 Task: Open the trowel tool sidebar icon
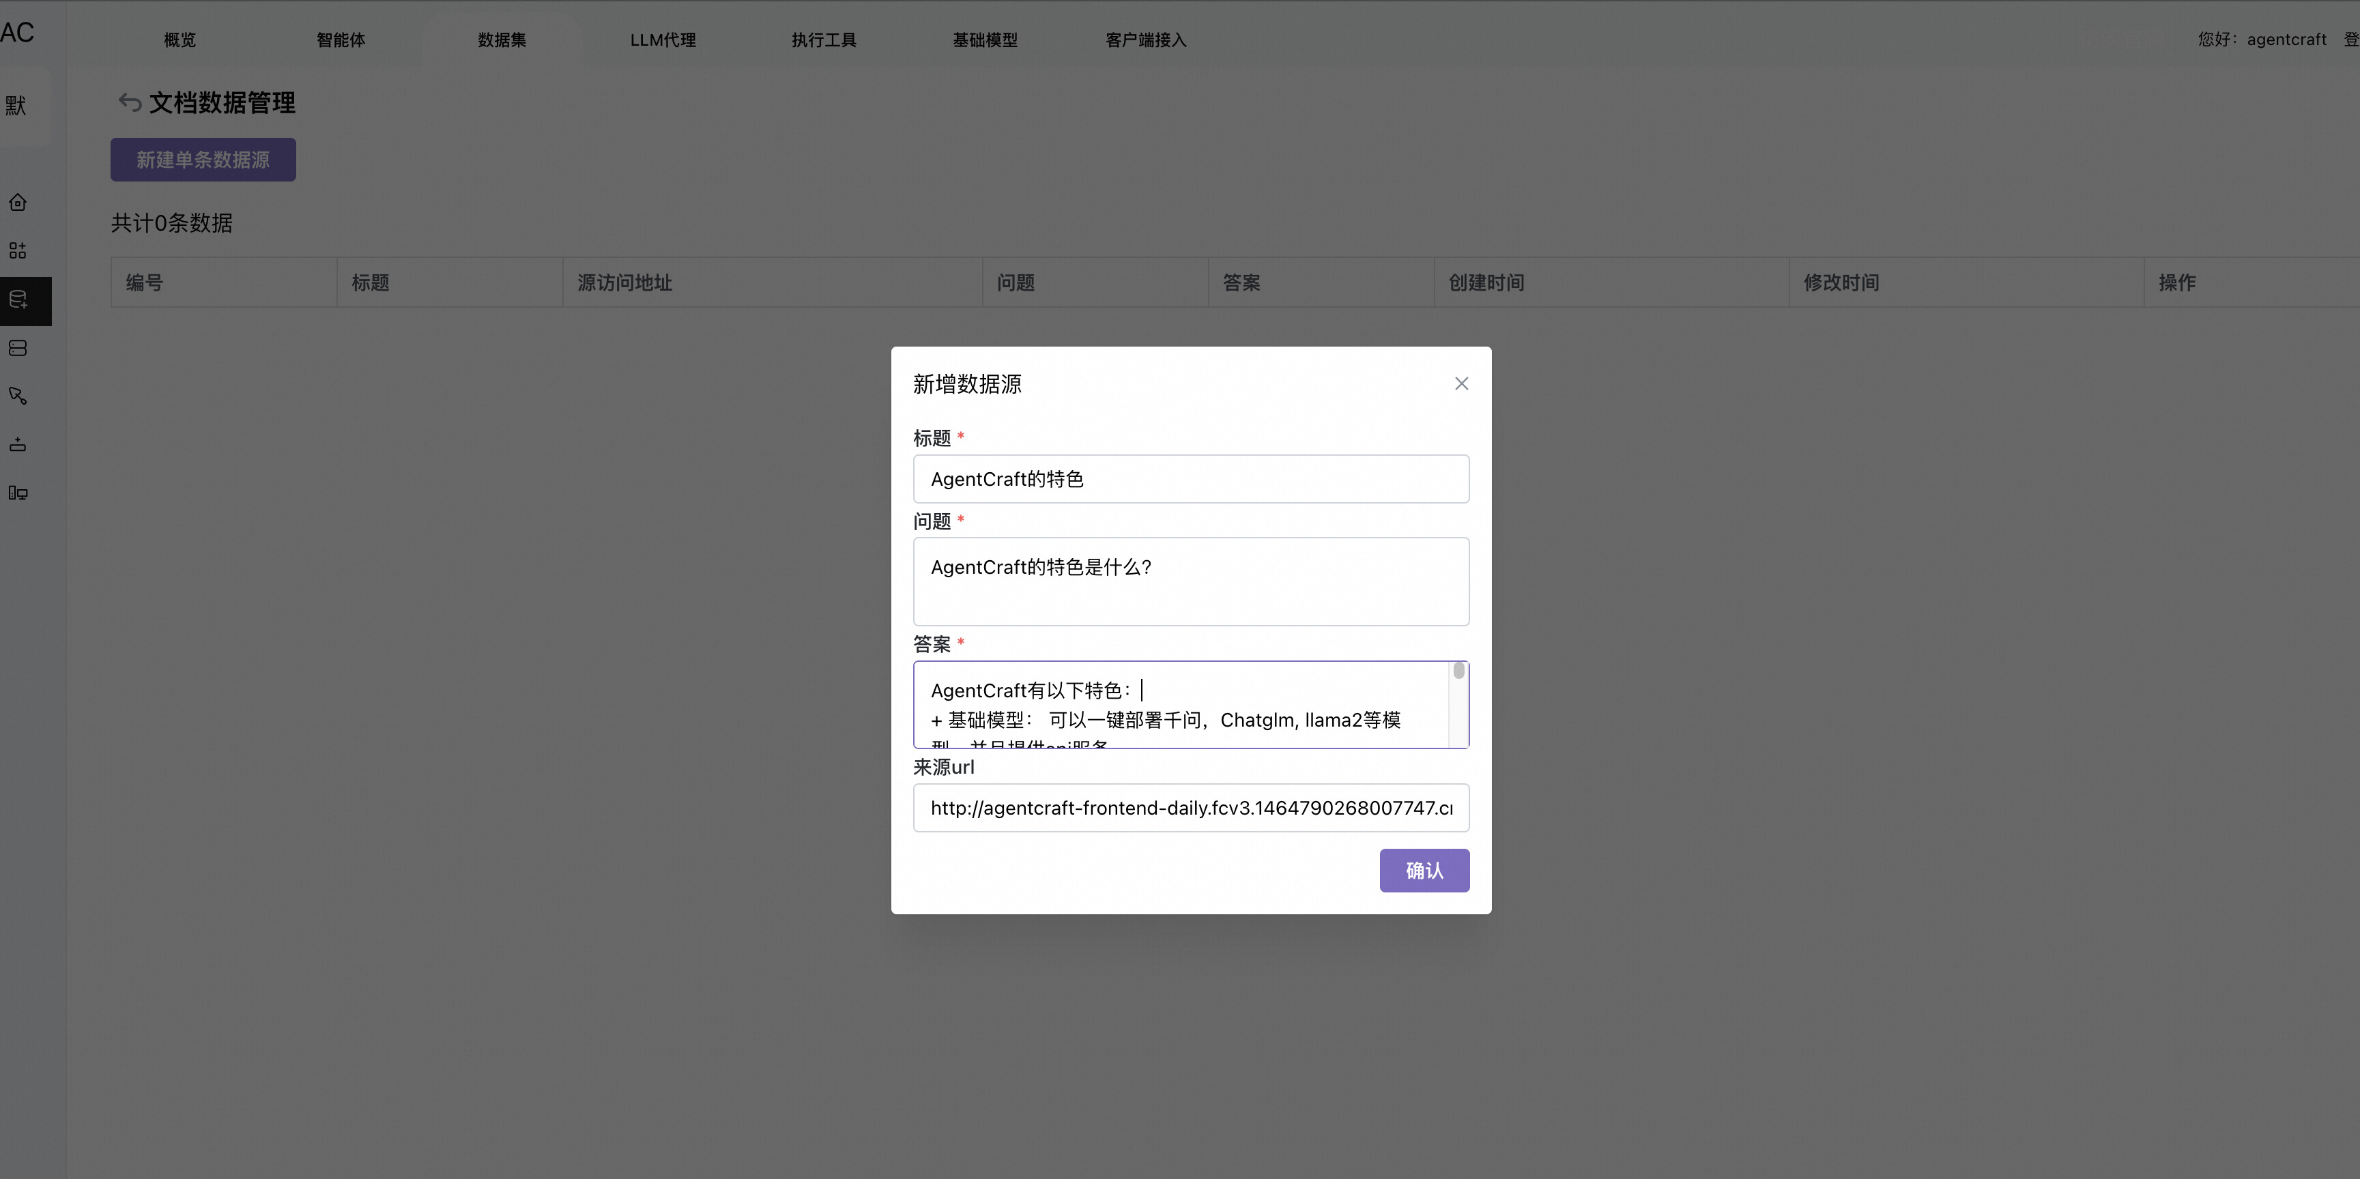[x=18, y=396]
